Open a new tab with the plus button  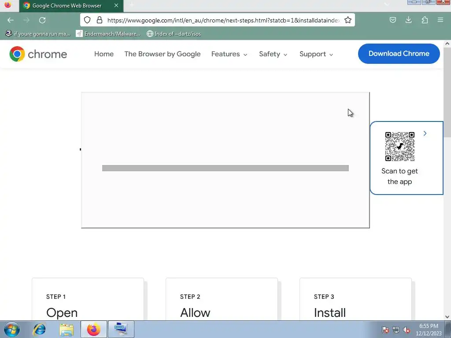pyautogui.click(x=131, y=5)
